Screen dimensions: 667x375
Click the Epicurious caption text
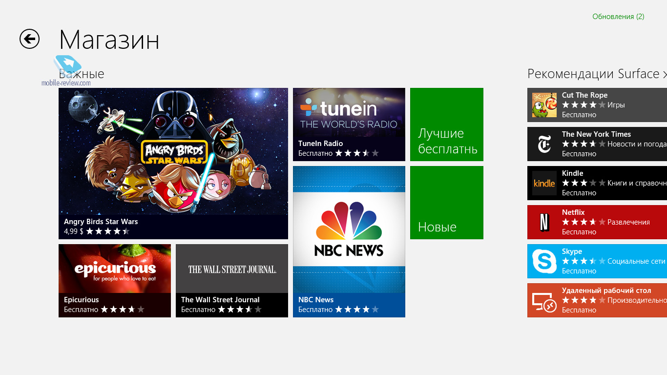[x=82, y=300]
